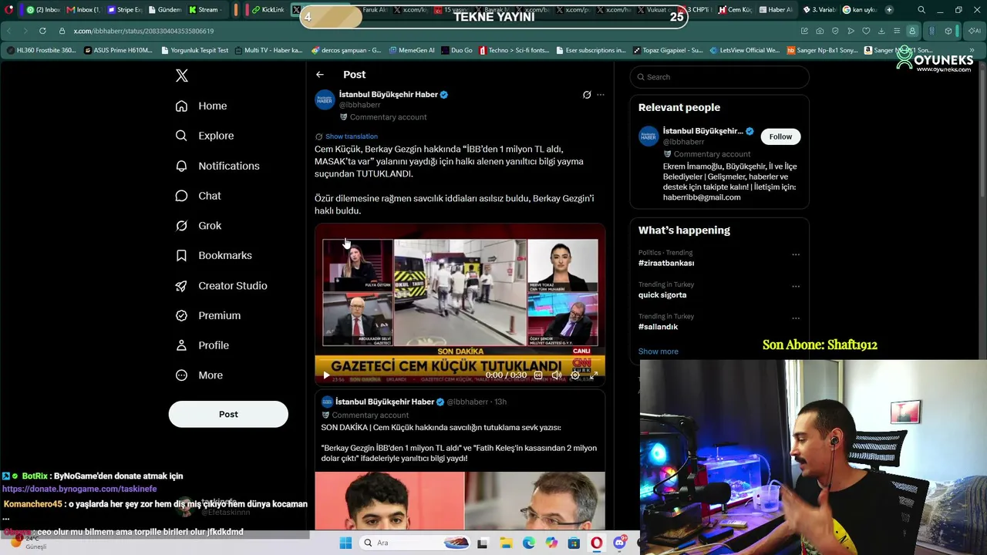
Task: Mute the video sound
Action: [557, 375]
